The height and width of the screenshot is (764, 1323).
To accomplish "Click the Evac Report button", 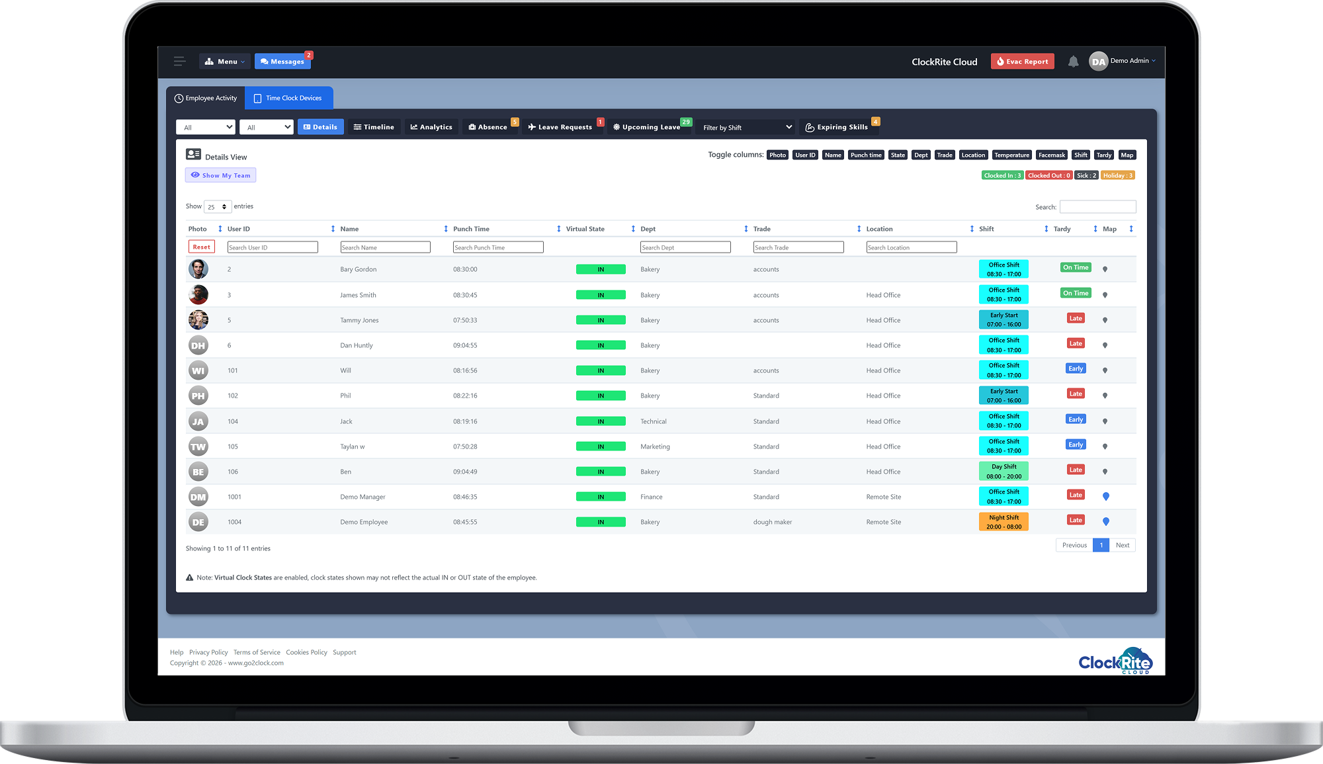I will 1022,62.
